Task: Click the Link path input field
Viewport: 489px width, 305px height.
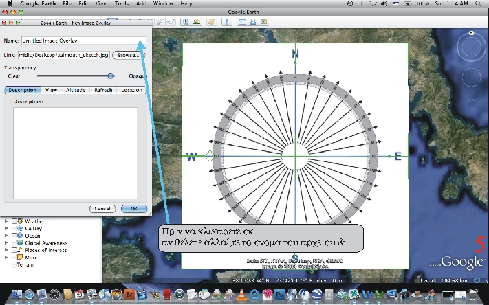Action: coord(64,55)
